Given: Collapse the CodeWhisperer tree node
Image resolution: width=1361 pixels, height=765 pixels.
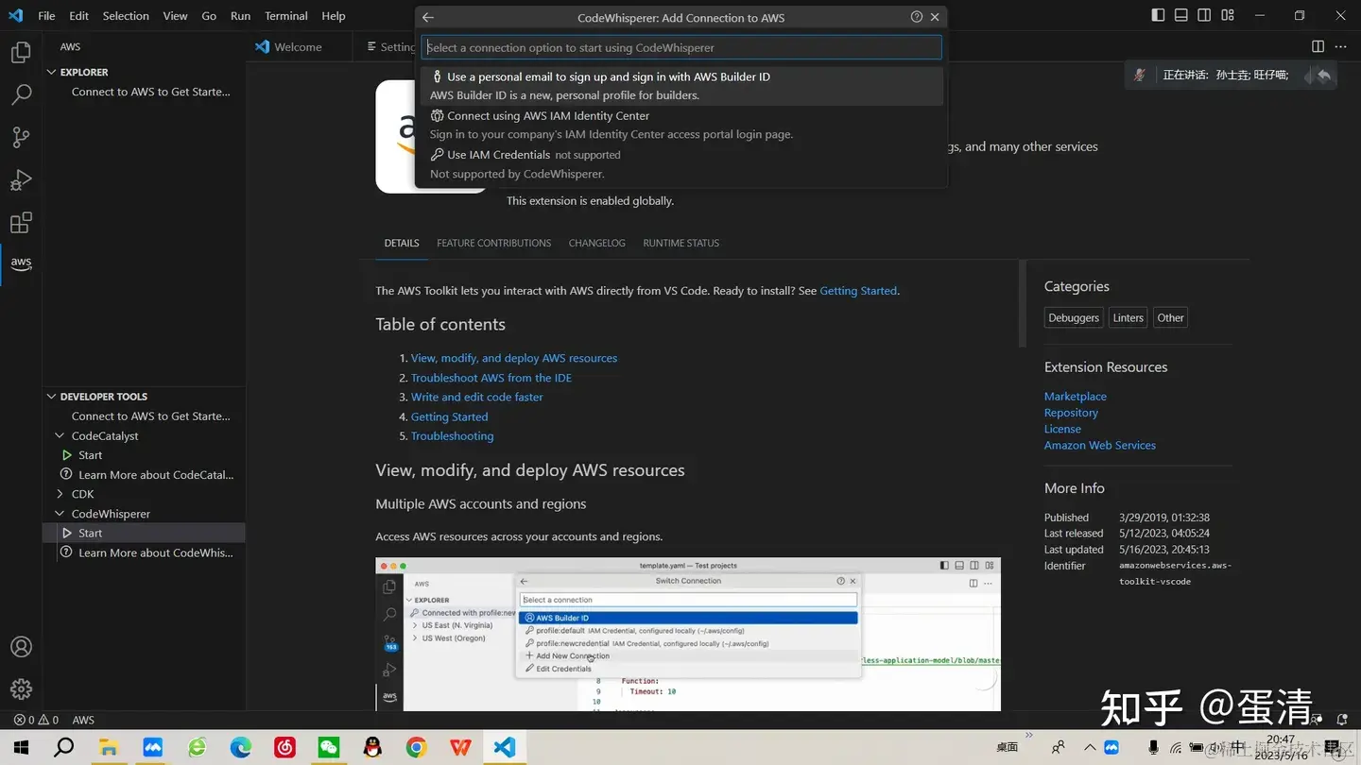Looking at the screenshot, I should [60, 514].
